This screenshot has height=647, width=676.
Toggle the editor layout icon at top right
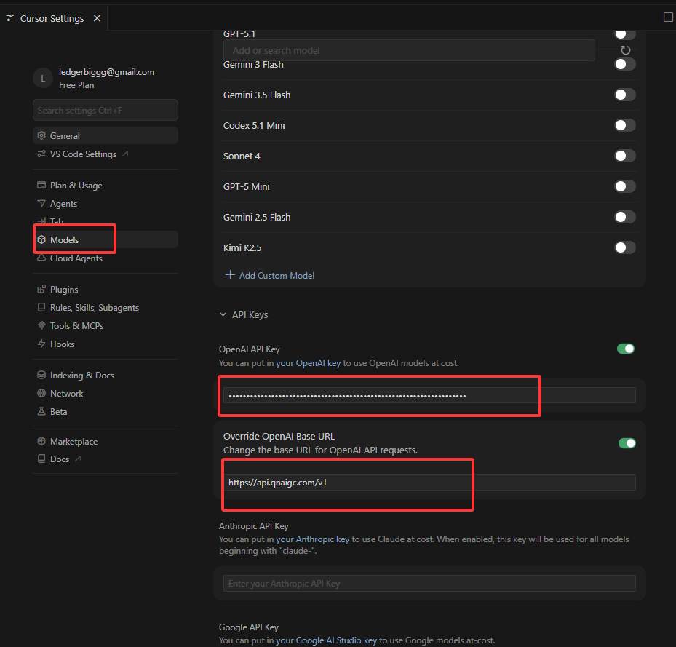point(668,17)
